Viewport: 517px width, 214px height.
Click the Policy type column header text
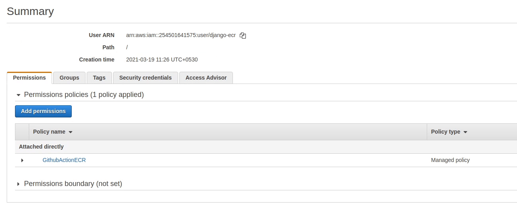pyautogui.click(x=446, y=132)
